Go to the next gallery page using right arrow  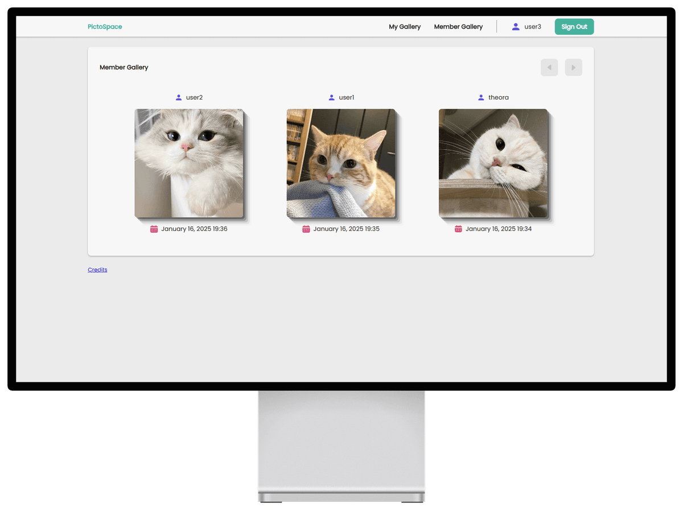pyautogui.click(x=573, y=67)
